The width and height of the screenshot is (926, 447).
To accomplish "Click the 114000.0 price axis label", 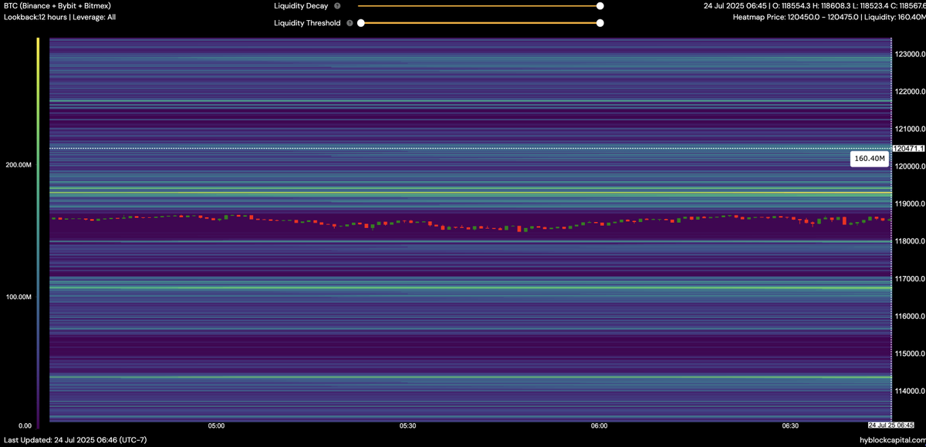I will 910,391.
